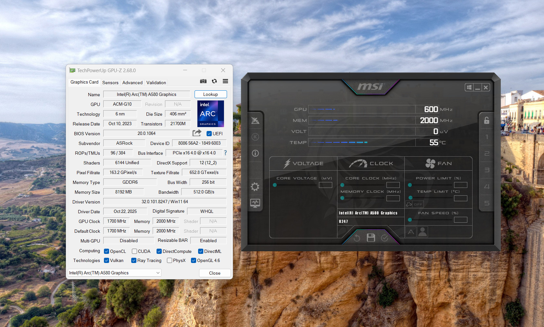Select Afterburner profile slot 3

(487, 170)
